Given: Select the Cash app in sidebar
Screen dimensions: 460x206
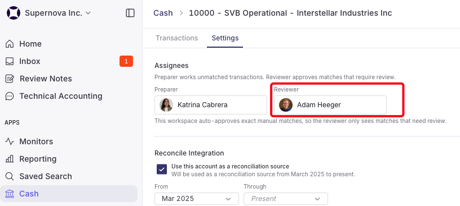Looking at the screenshot, I should coord(69,194).
